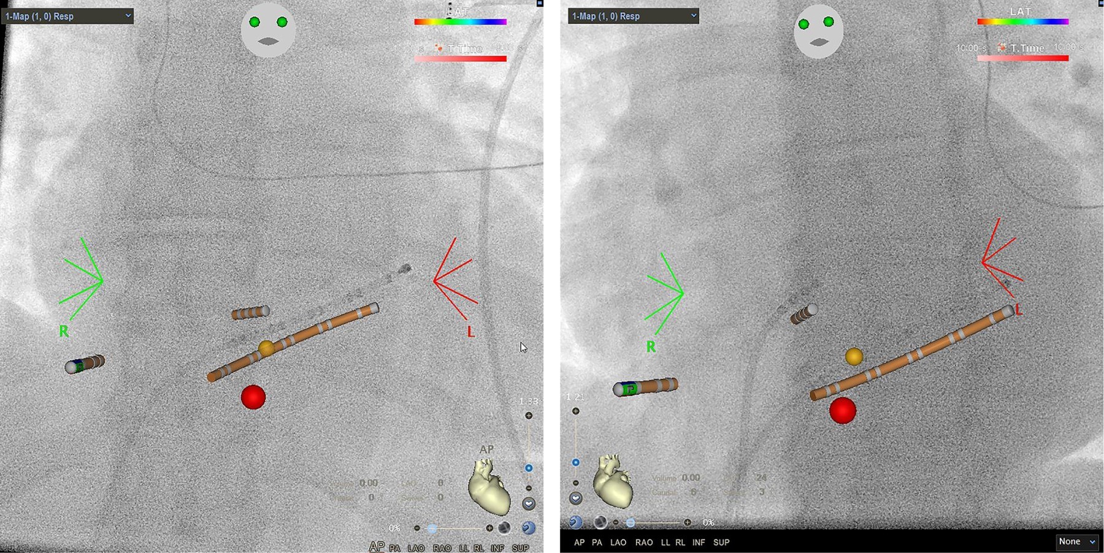Click zoom-out minus on right pane vertical slider

[575, 482]
